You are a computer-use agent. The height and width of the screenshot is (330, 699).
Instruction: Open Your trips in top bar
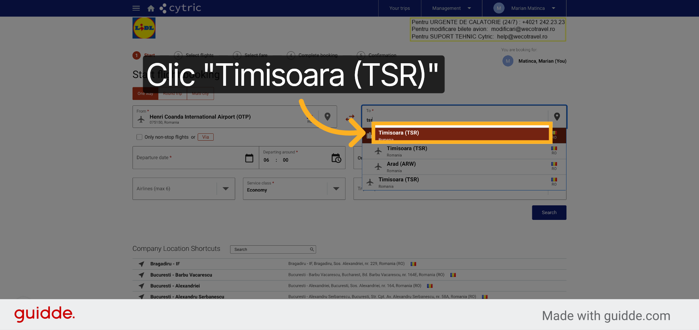[x=399, y=8]
